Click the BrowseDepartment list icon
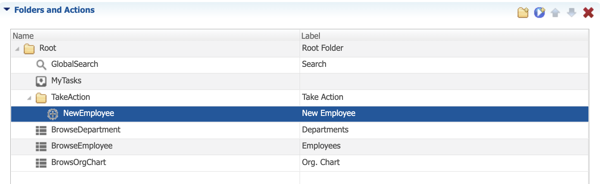The height and width of the screenshot is (184, 600). (41, 130)
